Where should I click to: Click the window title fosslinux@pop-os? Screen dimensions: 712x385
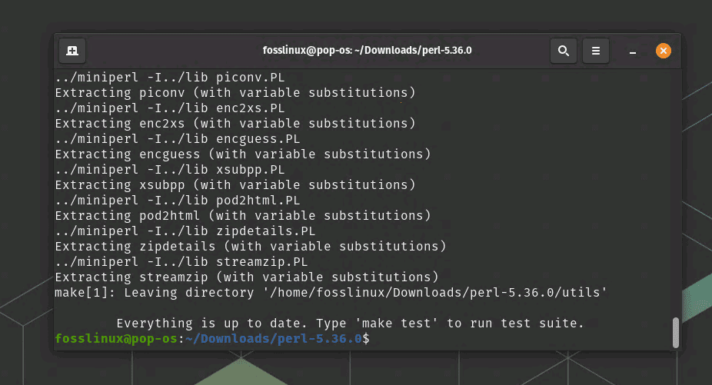click(367, 51)
